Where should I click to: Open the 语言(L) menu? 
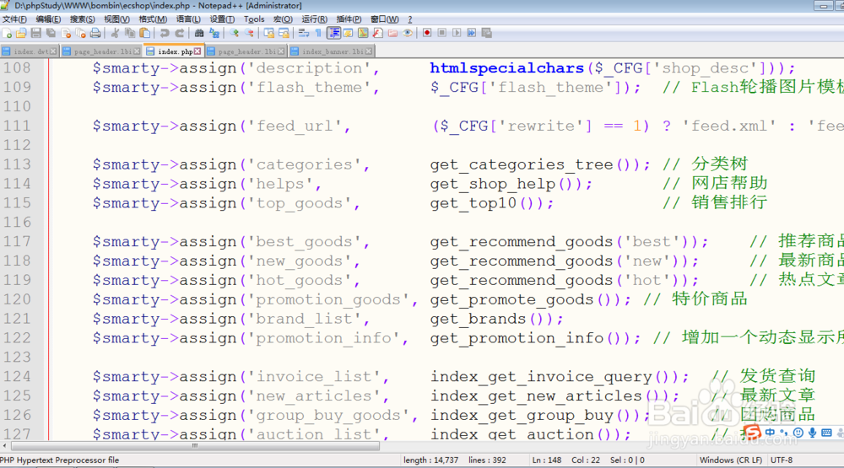(x=188, y=19)
